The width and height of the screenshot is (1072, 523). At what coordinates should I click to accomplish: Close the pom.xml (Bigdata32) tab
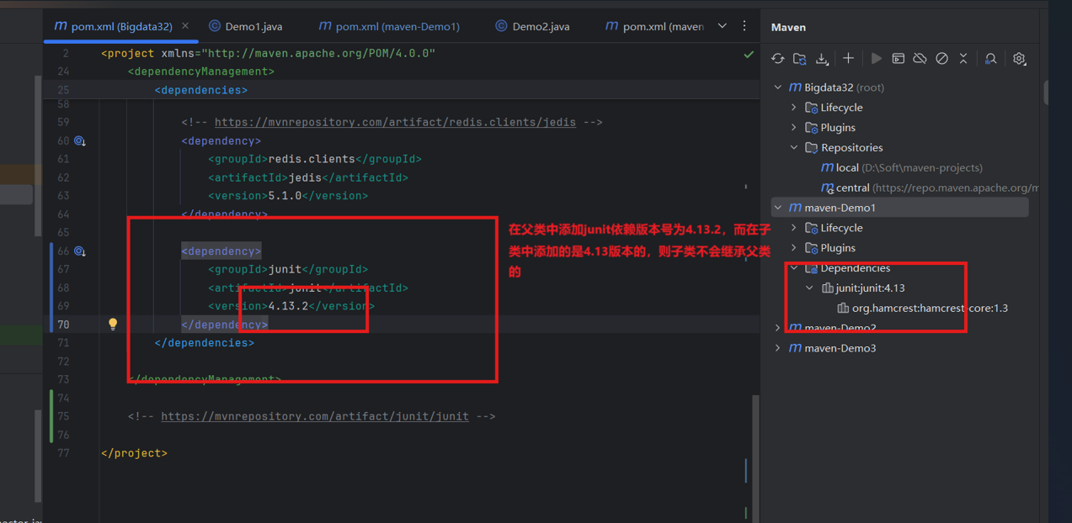[185, 26]
